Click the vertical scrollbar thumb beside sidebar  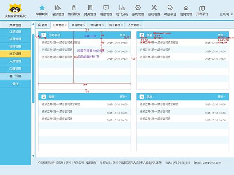click(33, 68)
